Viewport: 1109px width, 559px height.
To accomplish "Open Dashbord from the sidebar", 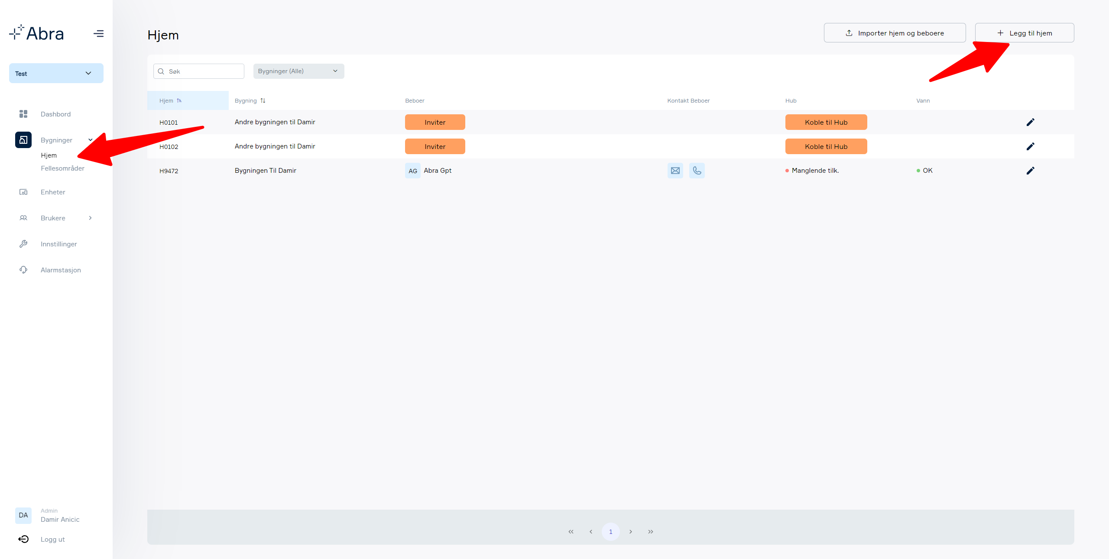I will click(55, 114).
